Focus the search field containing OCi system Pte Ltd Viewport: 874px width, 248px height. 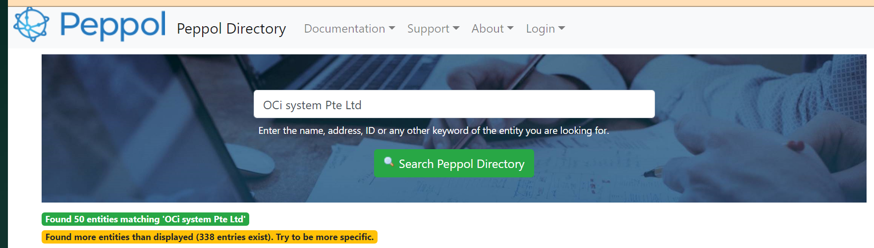pyautogui.click(x=454, y=104)
